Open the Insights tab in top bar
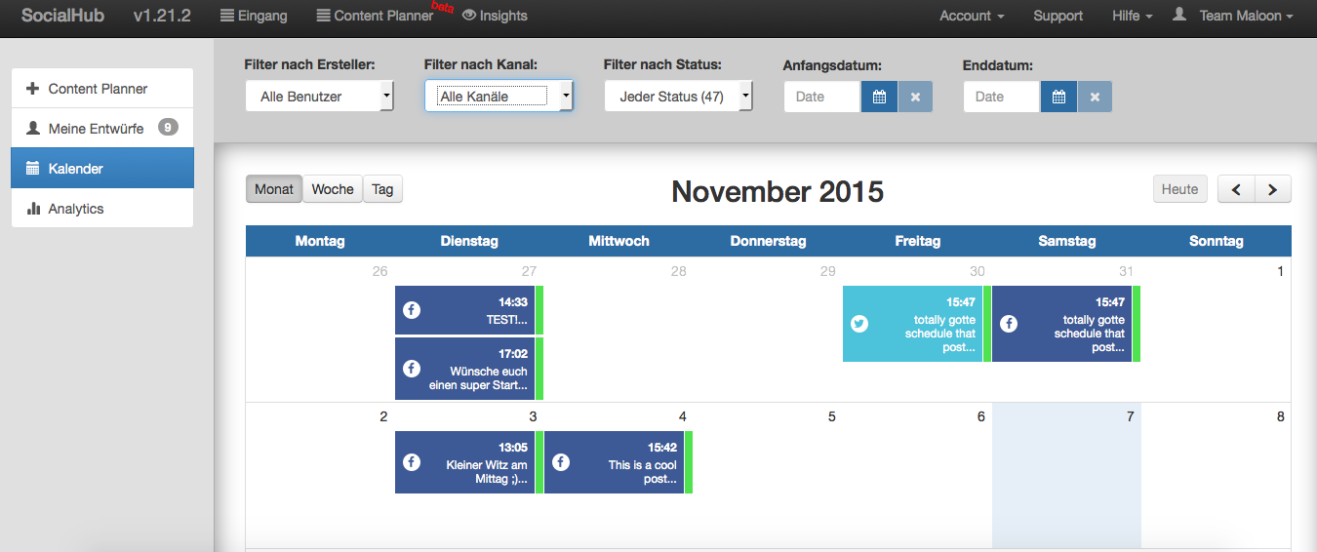Screen dimensions: 1317x552 [x=495, y=16]
